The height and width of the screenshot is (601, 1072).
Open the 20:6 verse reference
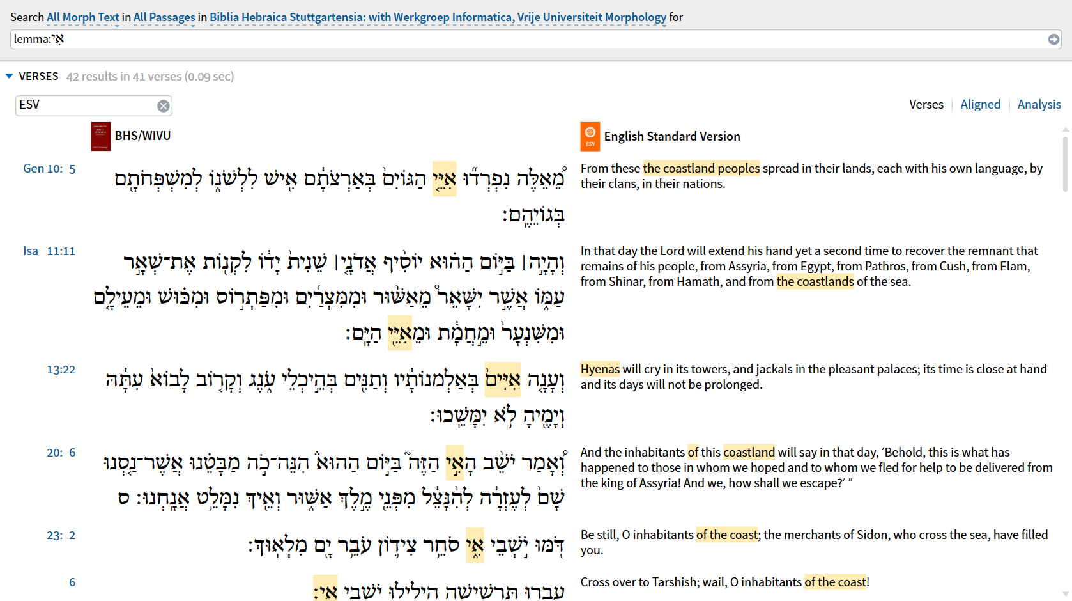61,453
